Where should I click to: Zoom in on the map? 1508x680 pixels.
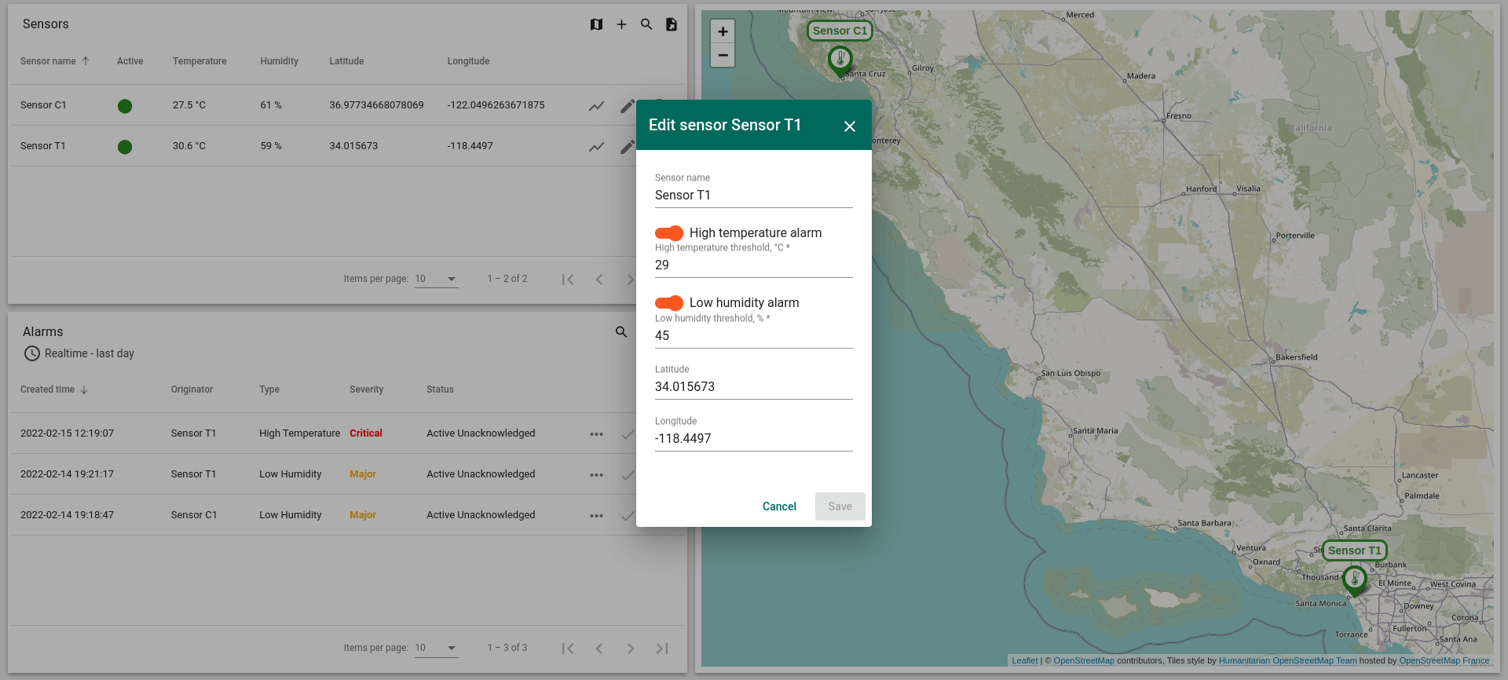tap(723, 32)
